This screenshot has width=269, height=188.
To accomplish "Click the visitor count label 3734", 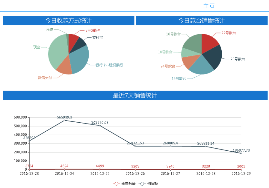I will (29, 166).
